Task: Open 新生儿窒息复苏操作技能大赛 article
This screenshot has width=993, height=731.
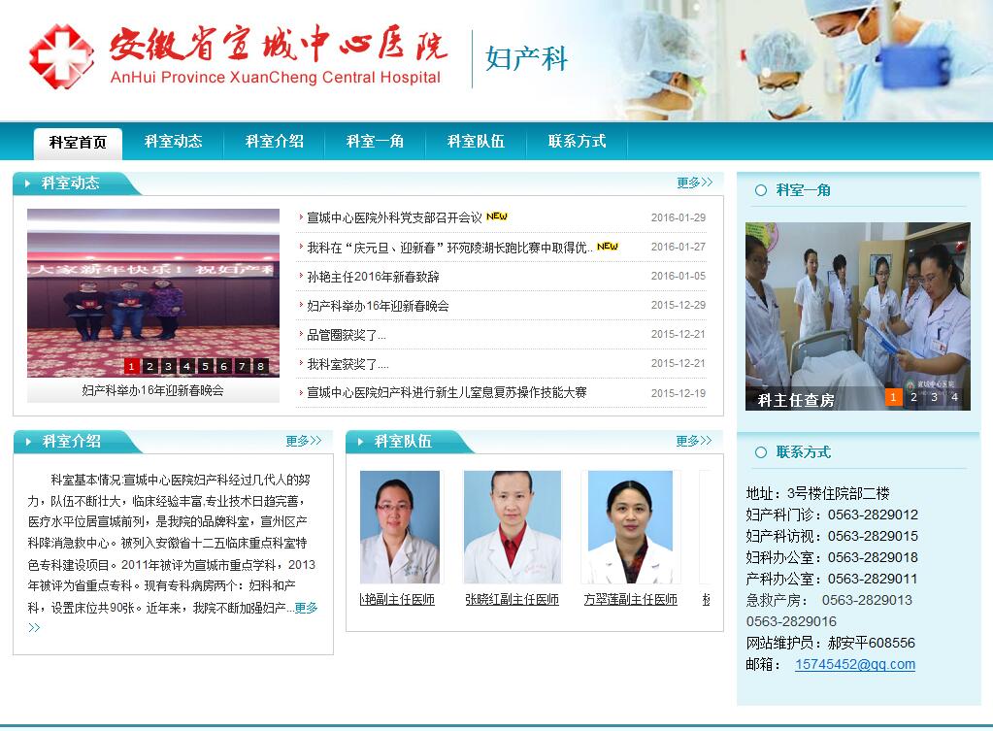Action: tap(447, 393)
